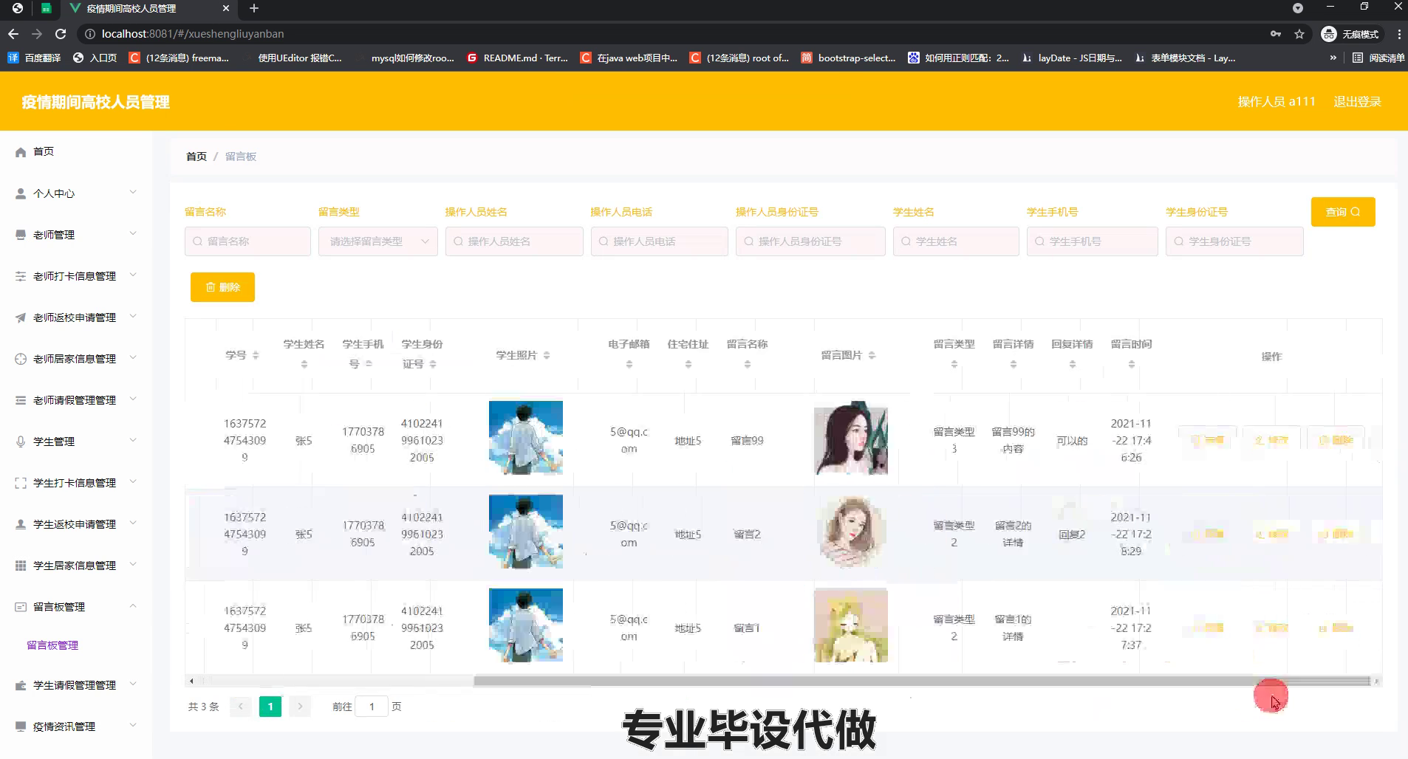Reload the page with the browser refresh icon

click(x=61, y=34)
